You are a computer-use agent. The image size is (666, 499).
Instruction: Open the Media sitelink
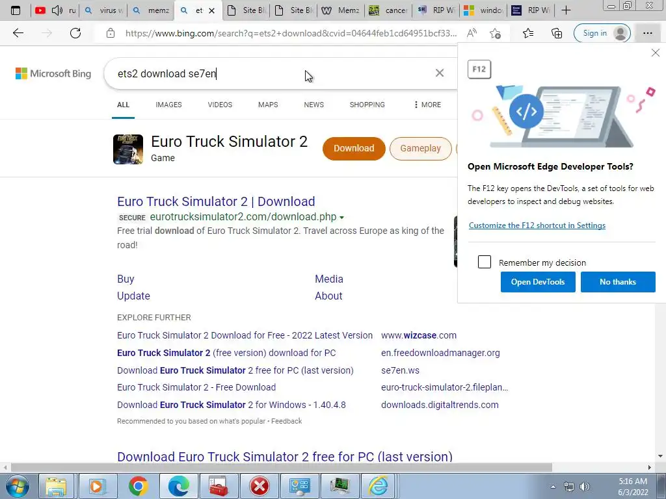pos(328,279)
